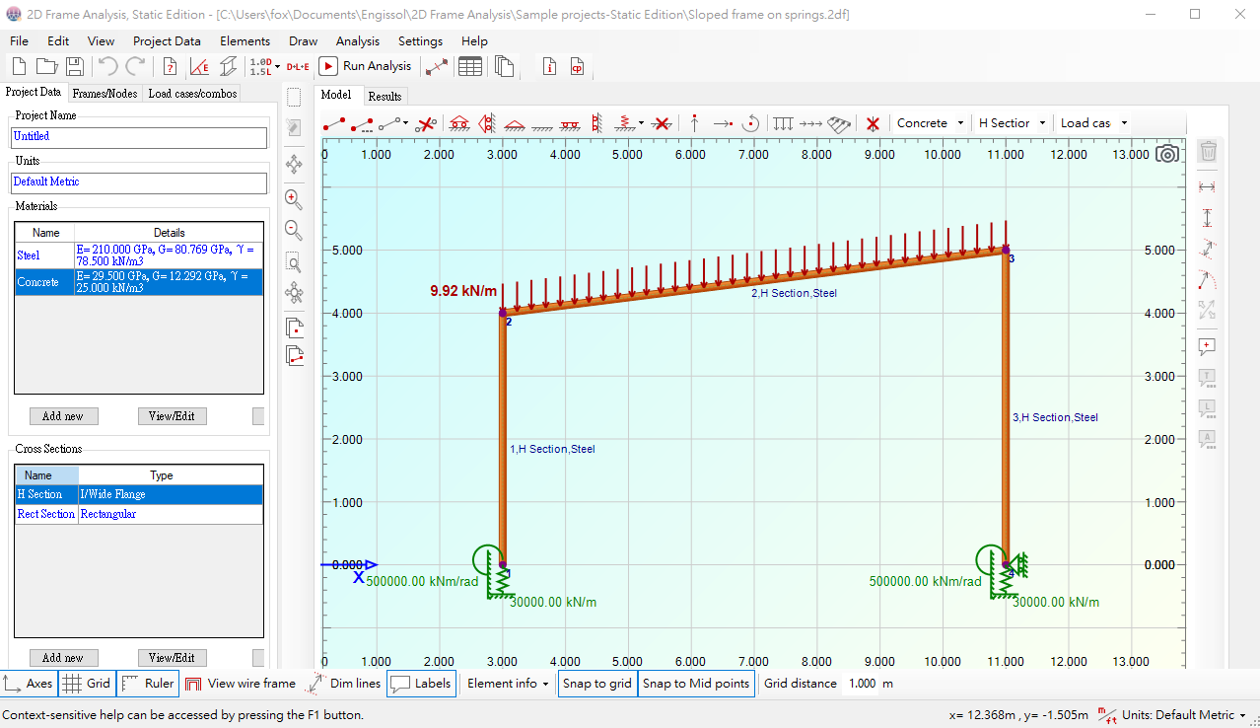Screen dimensions: 1260x728
Task: Open the Analysis menu
Action: tap(358, 41)
